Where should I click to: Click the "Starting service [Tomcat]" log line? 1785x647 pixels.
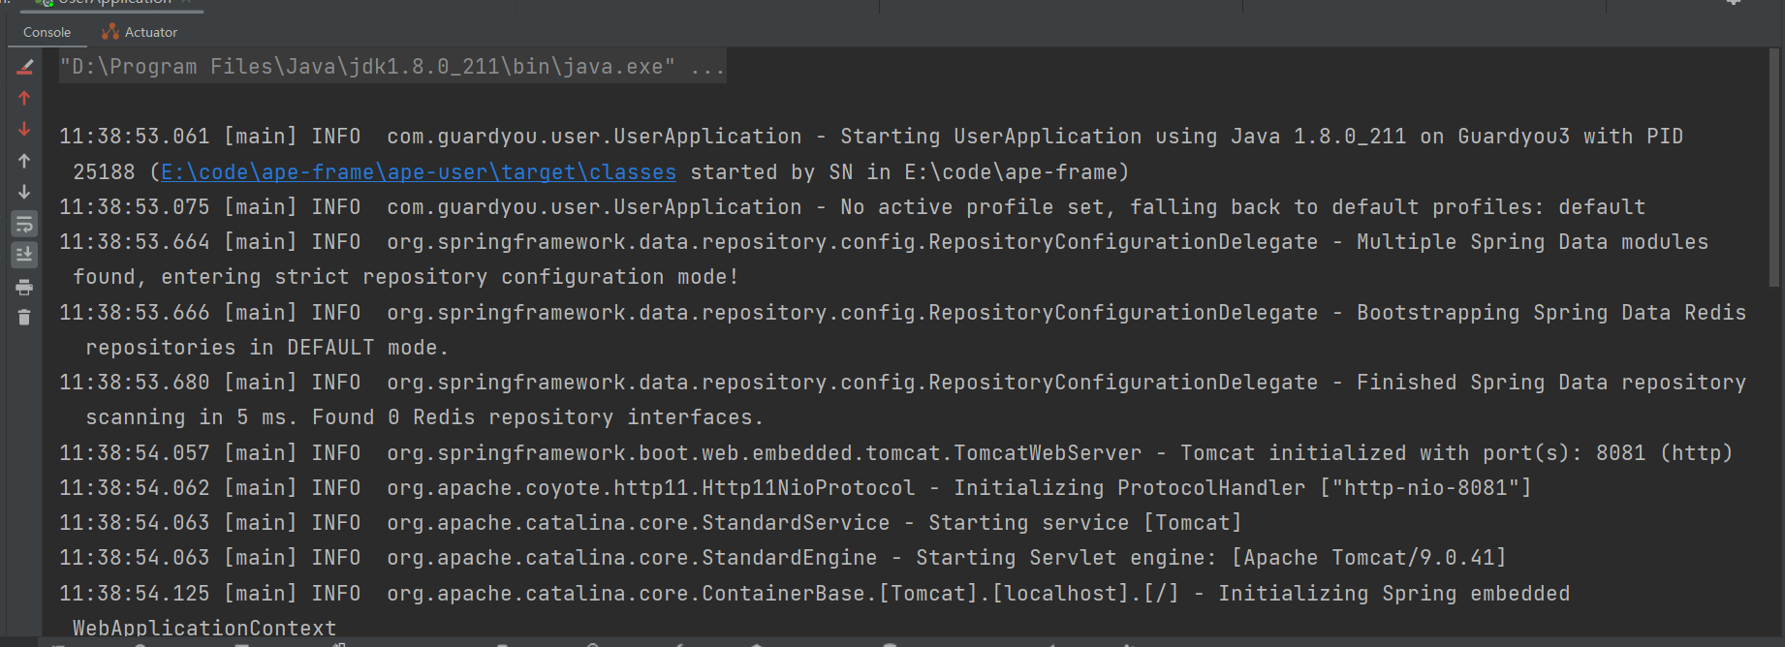coord(651,523)
